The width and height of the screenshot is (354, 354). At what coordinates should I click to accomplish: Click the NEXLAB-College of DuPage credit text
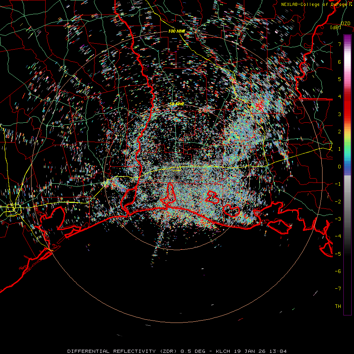(317, 4)
